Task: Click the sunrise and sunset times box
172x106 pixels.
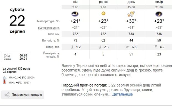Action: 16,57
